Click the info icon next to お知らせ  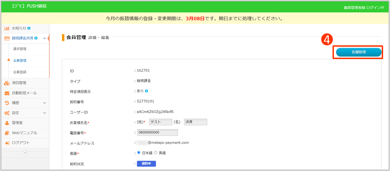coord(29,28)
